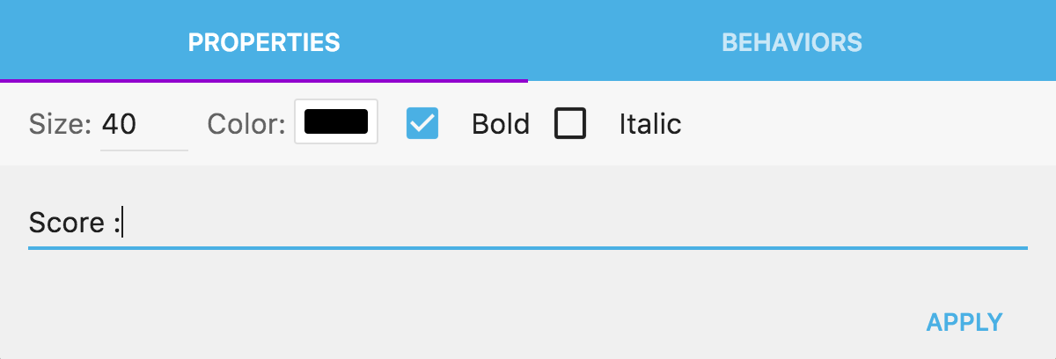1056x359 pixels.
Task: Click the Italic label text
Action: 650,124
